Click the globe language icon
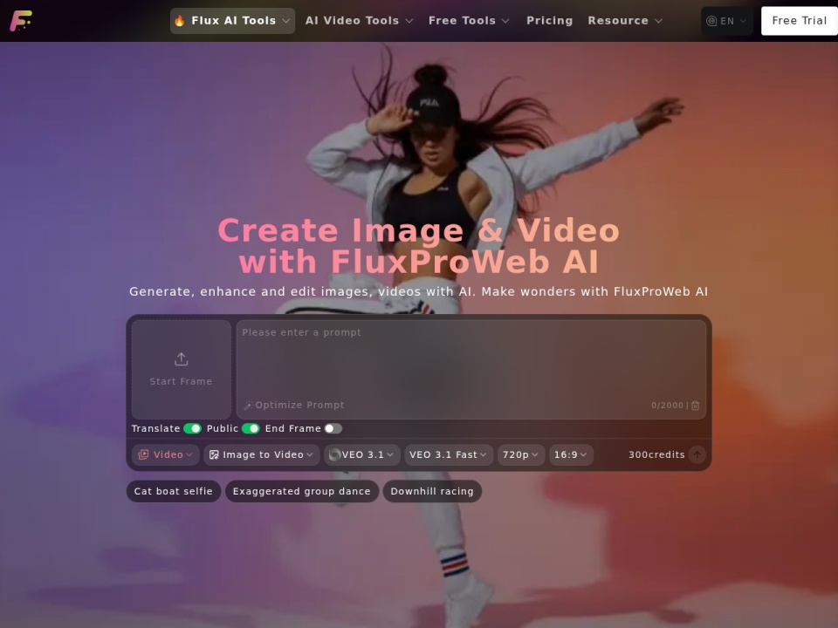Screen dimensions: 838x628 [711, 21]
